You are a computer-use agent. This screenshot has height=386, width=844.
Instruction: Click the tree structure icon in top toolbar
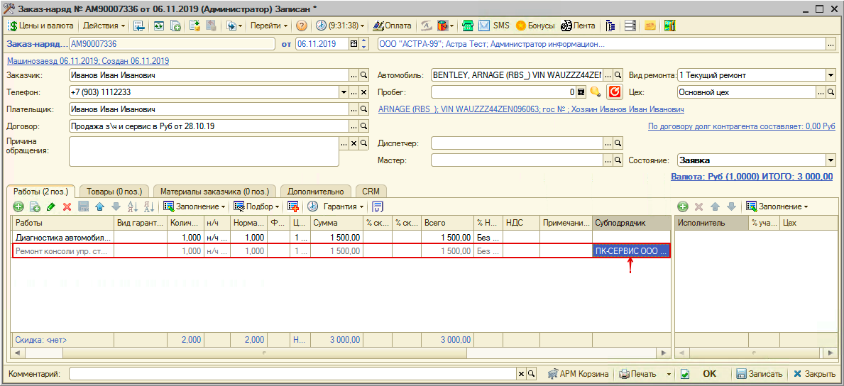(x=610, y=26)
